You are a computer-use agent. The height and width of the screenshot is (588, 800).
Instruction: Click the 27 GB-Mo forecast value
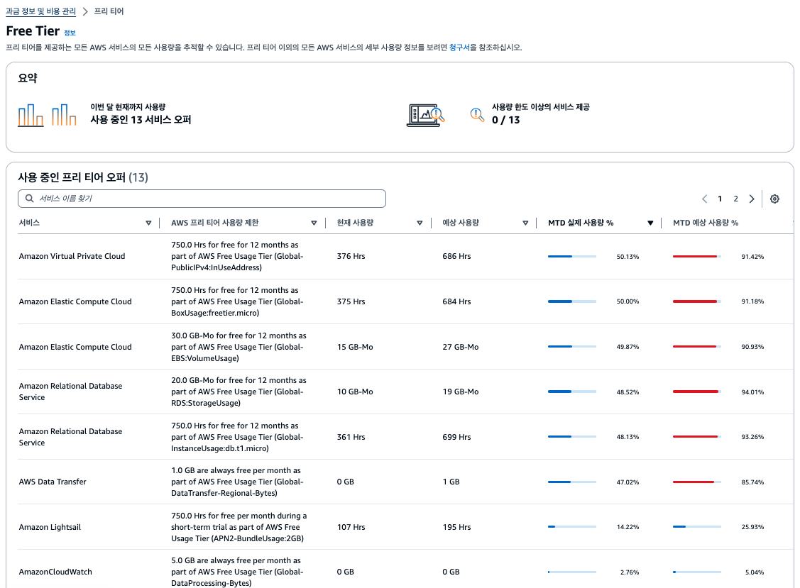click(x=461, y=347)
